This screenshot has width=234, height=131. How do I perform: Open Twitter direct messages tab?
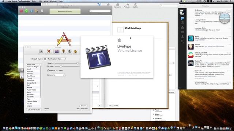(182, 28)
